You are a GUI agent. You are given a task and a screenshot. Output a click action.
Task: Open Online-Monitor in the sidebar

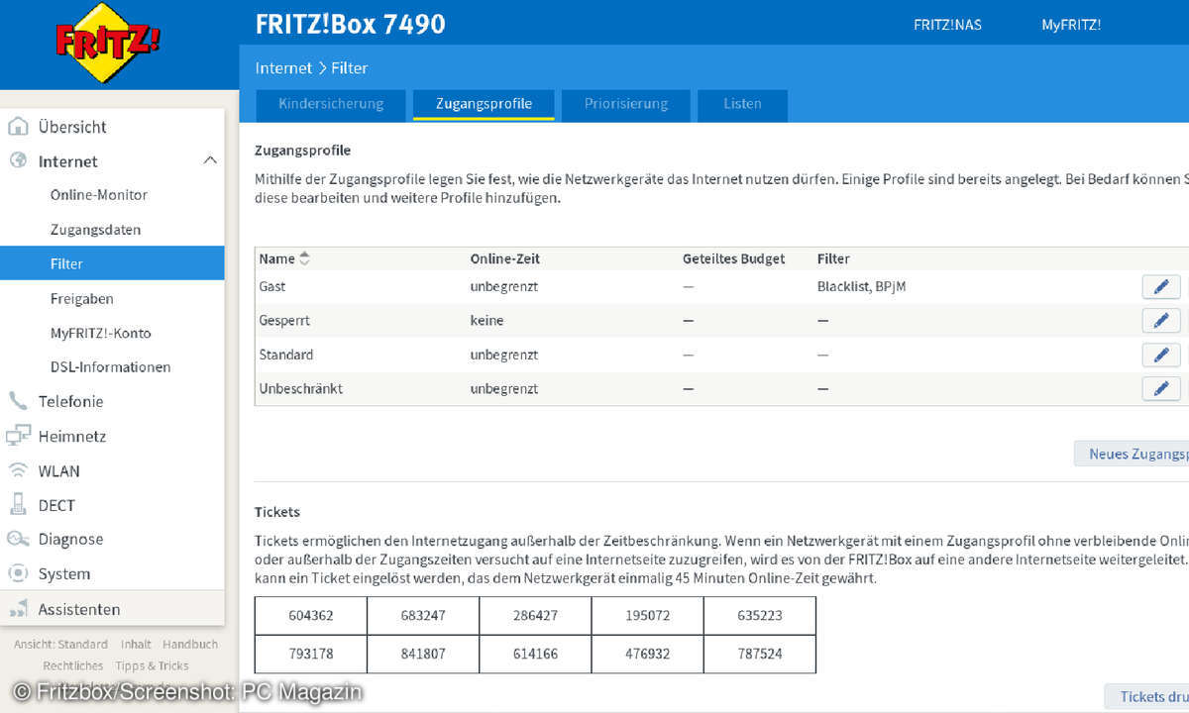pos(99,195)
